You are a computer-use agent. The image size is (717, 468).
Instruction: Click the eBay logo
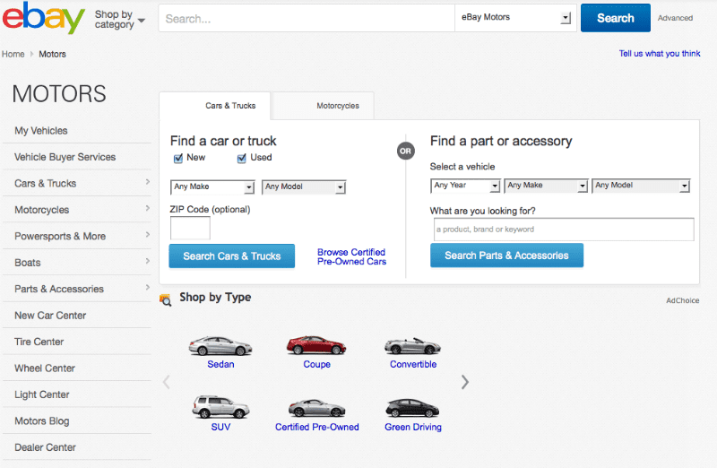tap(44, 19)
